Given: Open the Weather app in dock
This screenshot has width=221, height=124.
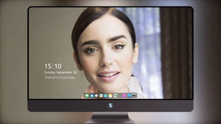Looking at the screenshot, I should point(92,95).
